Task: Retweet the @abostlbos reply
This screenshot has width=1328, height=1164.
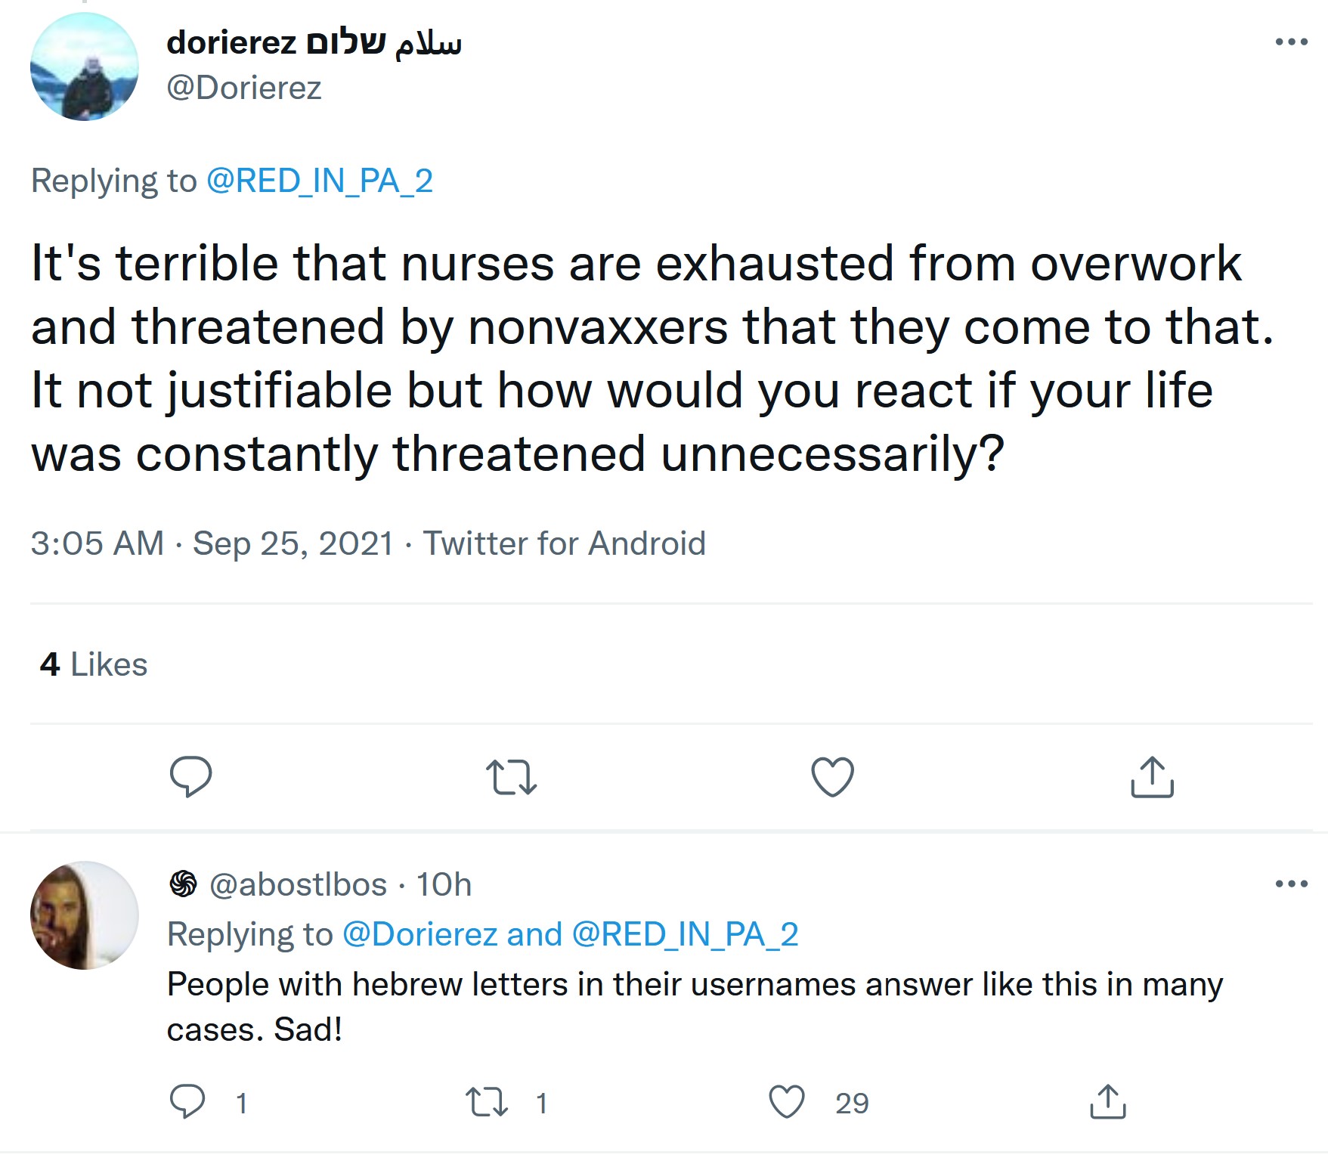Action: coord(487,1102)
